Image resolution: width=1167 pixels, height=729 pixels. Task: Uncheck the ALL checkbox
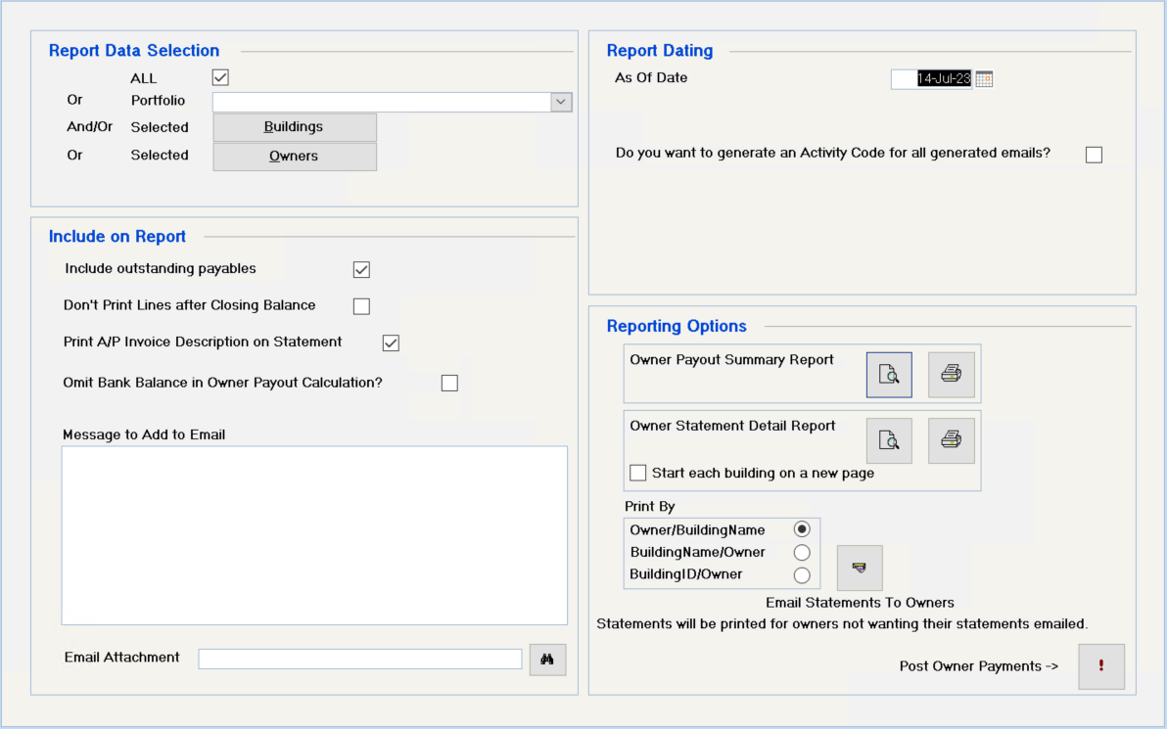(x=220, y=77)
